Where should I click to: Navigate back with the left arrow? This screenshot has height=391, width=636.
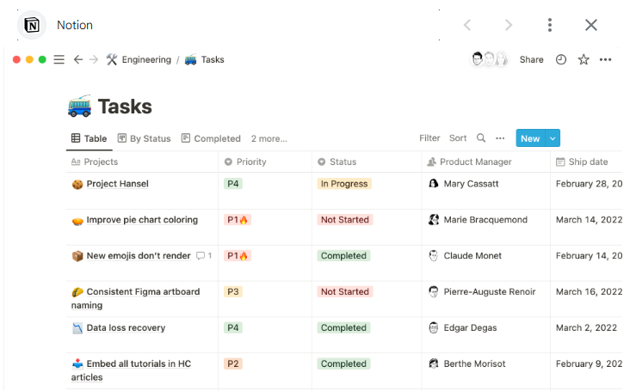pyautogui.click(x=77, y=59)
